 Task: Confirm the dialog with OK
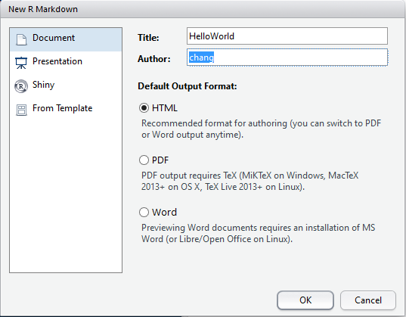(305, 300)
